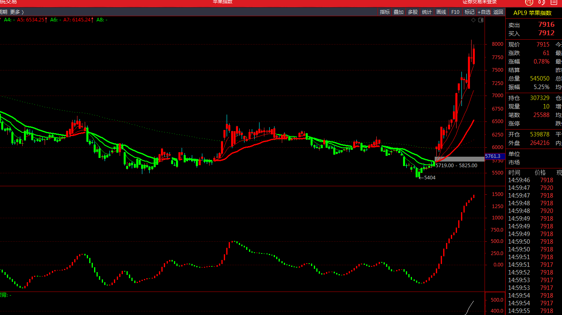Open the headset customer service icon
The width and height of the screenshot is (562, 315).
(542, 2)
